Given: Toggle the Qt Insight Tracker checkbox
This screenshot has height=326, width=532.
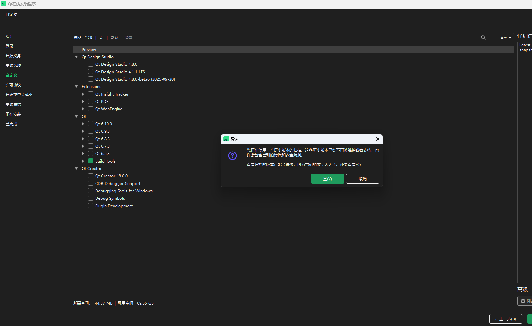Looking at the screenshot, I should (x=91, y=94).
